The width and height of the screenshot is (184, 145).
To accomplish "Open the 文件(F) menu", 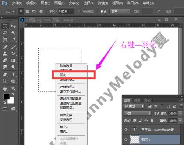I will [17, 3].
